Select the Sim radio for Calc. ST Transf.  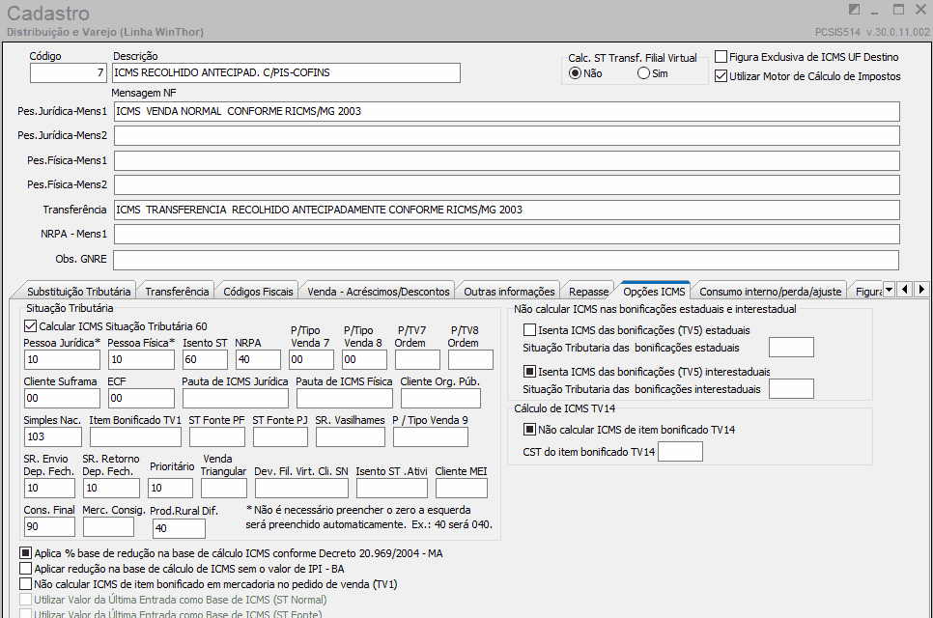click(x=643, y=73)
